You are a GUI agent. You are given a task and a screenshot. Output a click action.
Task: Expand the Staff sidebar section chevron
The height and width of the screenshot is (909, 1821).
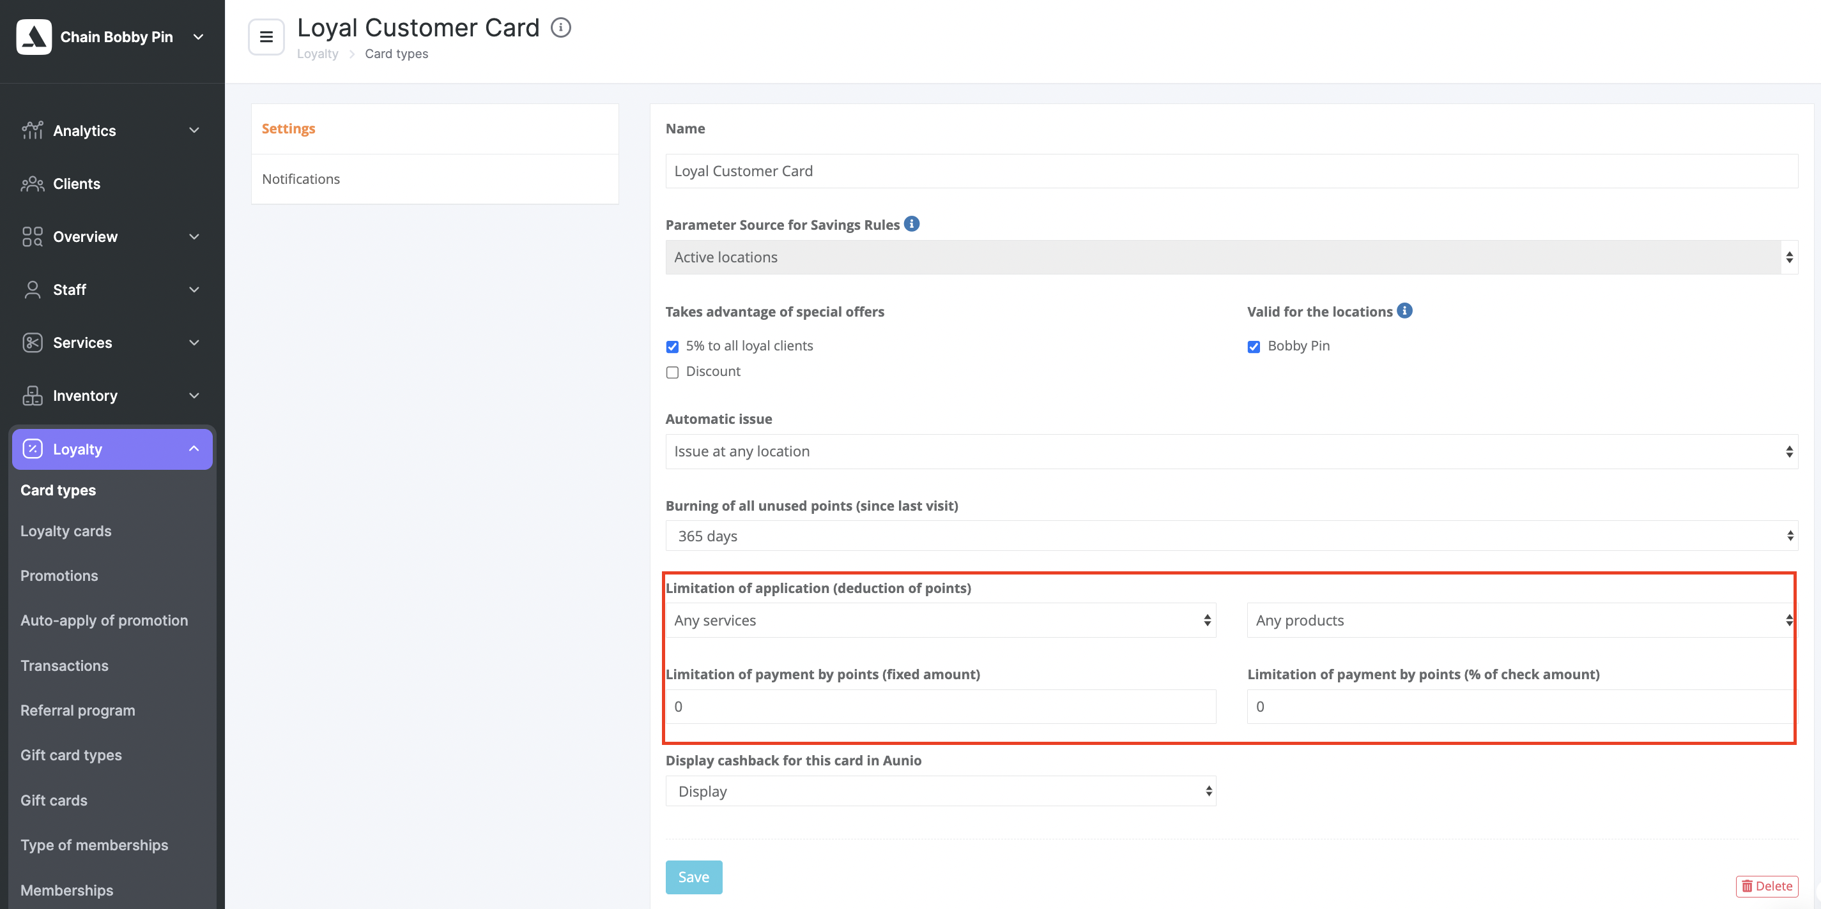pos(194,290)
